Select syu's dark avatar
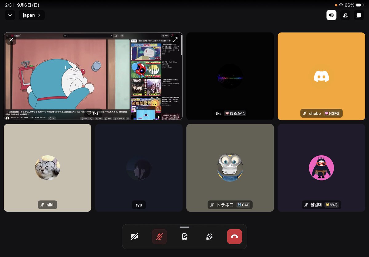 coord(139,168)
